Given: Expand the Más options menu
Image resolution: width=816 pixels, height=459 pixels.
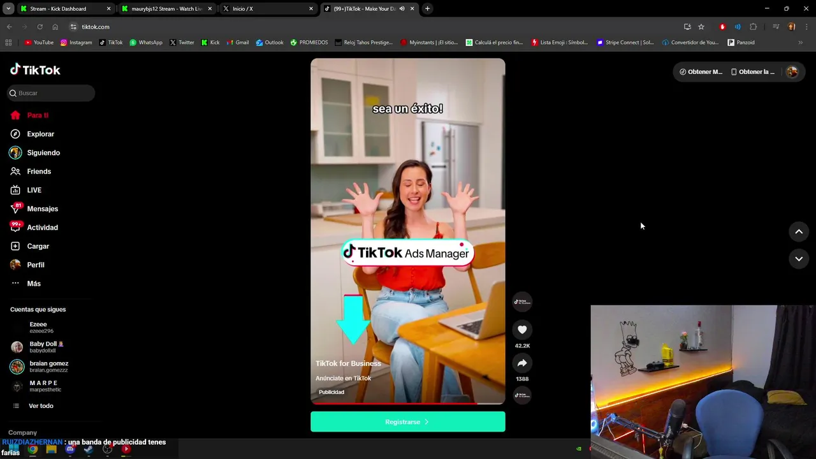Looking at the screenshot, I should [x=25, y=284].
